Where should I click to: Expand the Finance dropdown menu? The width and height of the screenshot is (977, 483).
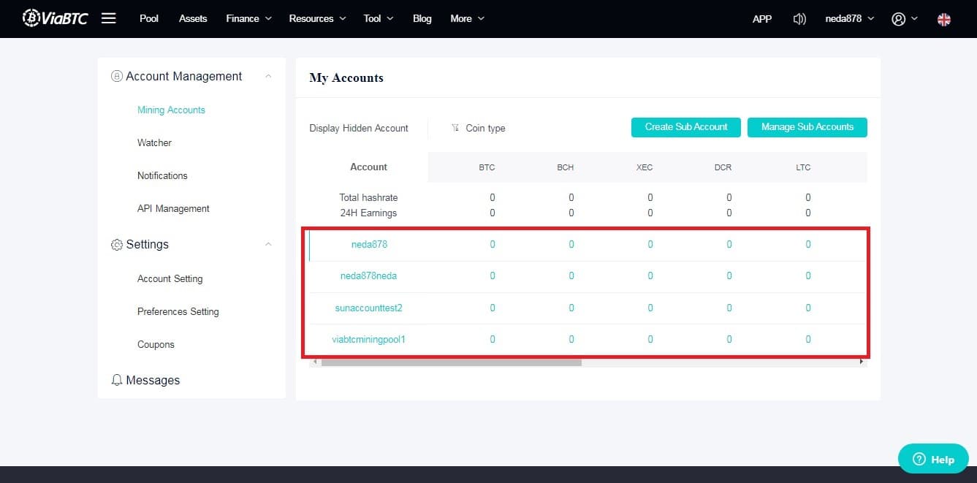[248, 18]
